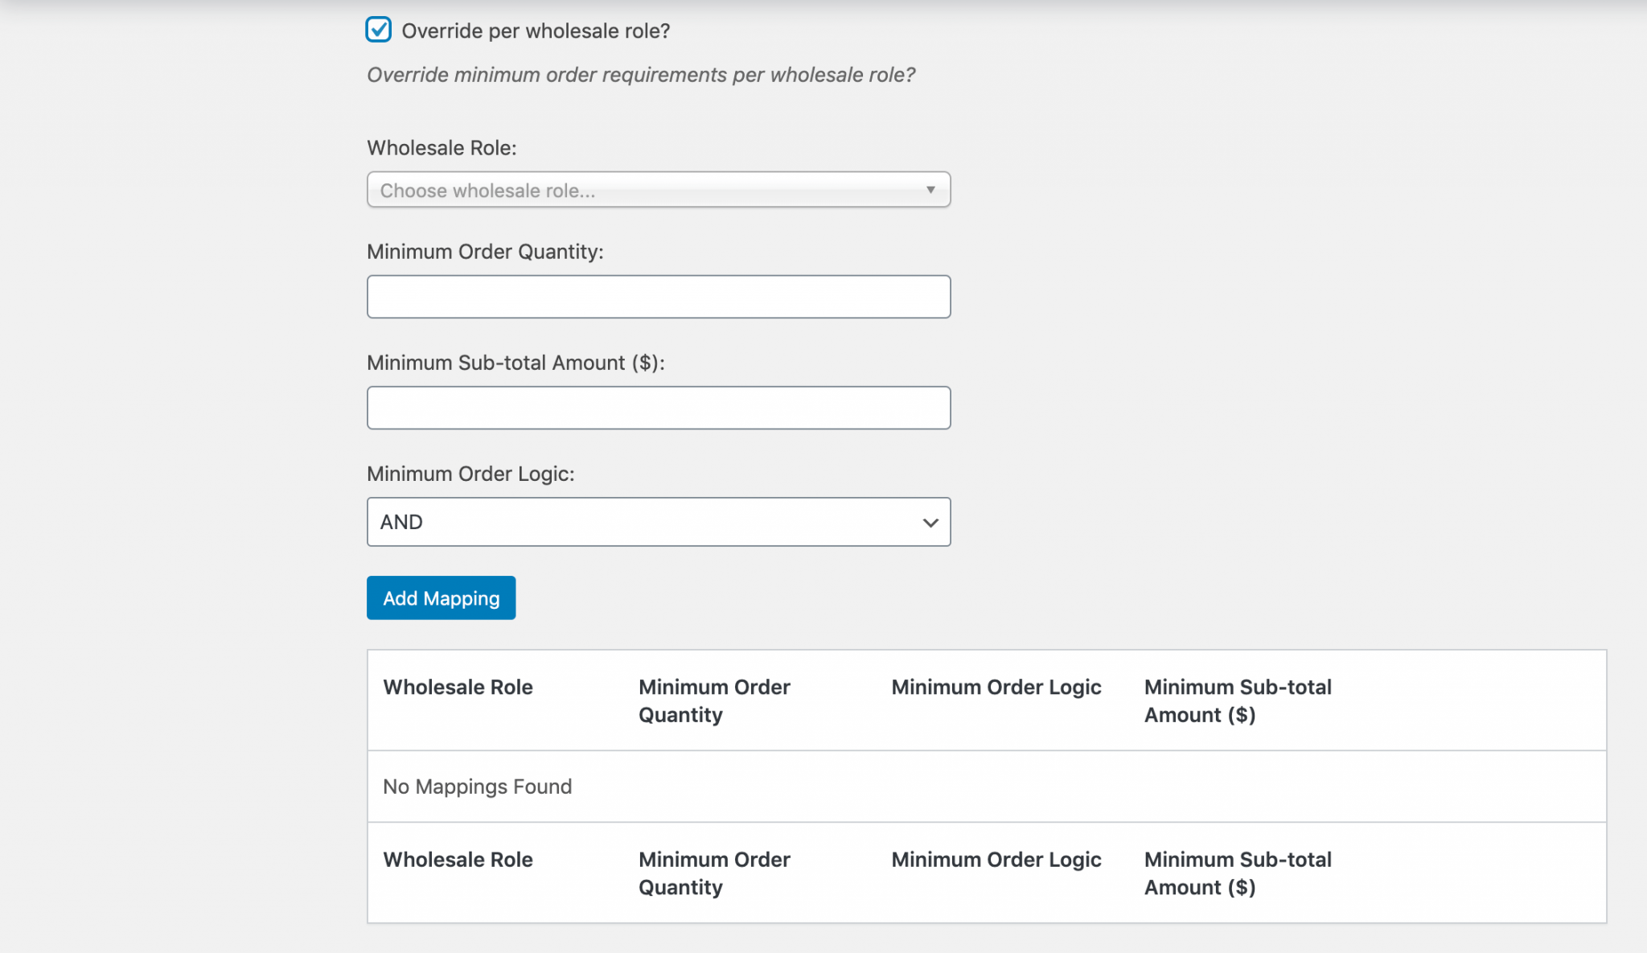Click the chevron icon in the AND select box
The image size is (1647, 953).
[930, 523]
